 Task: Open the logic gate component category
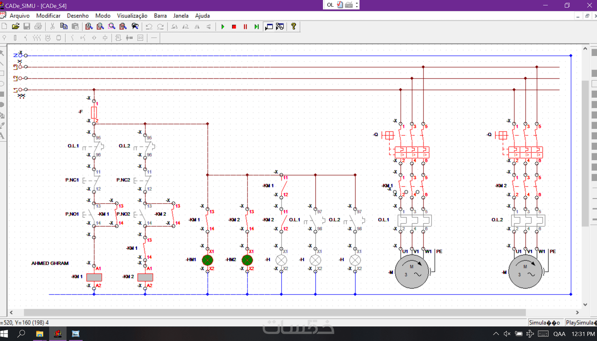click(118, 38)
